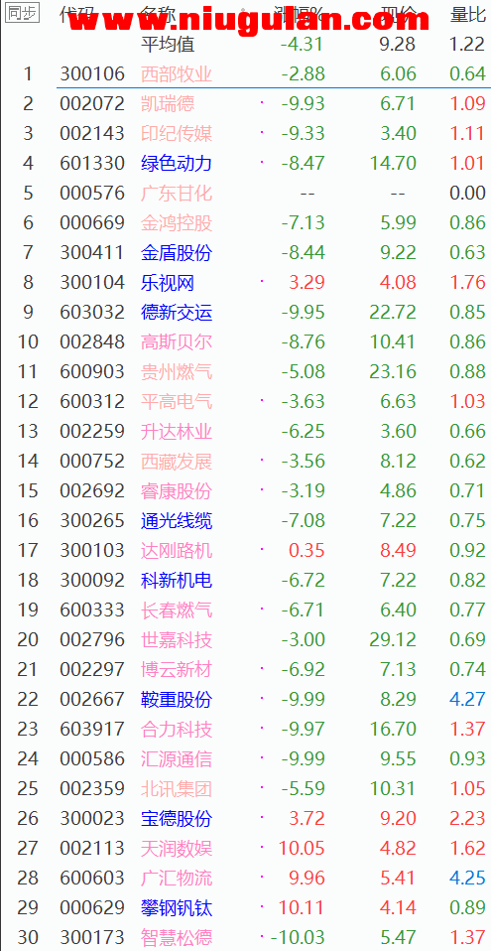The height and width of the screenshot is (951, 491).
Task: Click stock name 绿色动力
Action: click(177, 163)
